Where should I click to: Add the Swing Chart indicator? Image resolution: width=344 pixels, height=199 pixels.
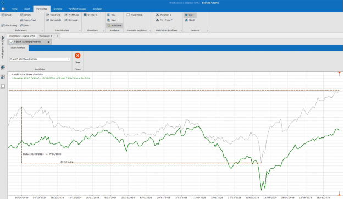[x=28, y=20]
